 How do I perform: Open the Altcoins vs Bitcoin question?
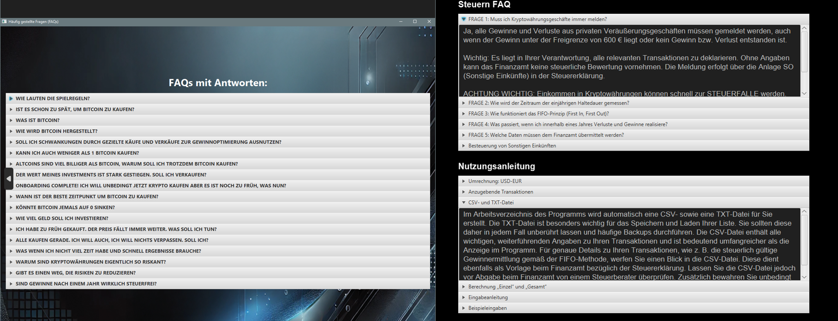(218, 164)
